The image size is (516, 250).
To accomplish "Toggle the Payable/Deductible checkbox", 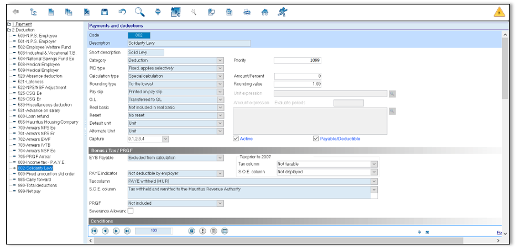I will point(316,139).
